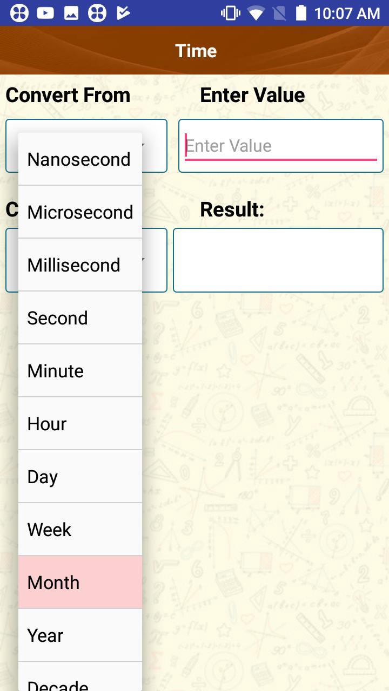Viewport: 389px width, 691px height.
Task: Tap the Time title bar
Action: (196, 50)
